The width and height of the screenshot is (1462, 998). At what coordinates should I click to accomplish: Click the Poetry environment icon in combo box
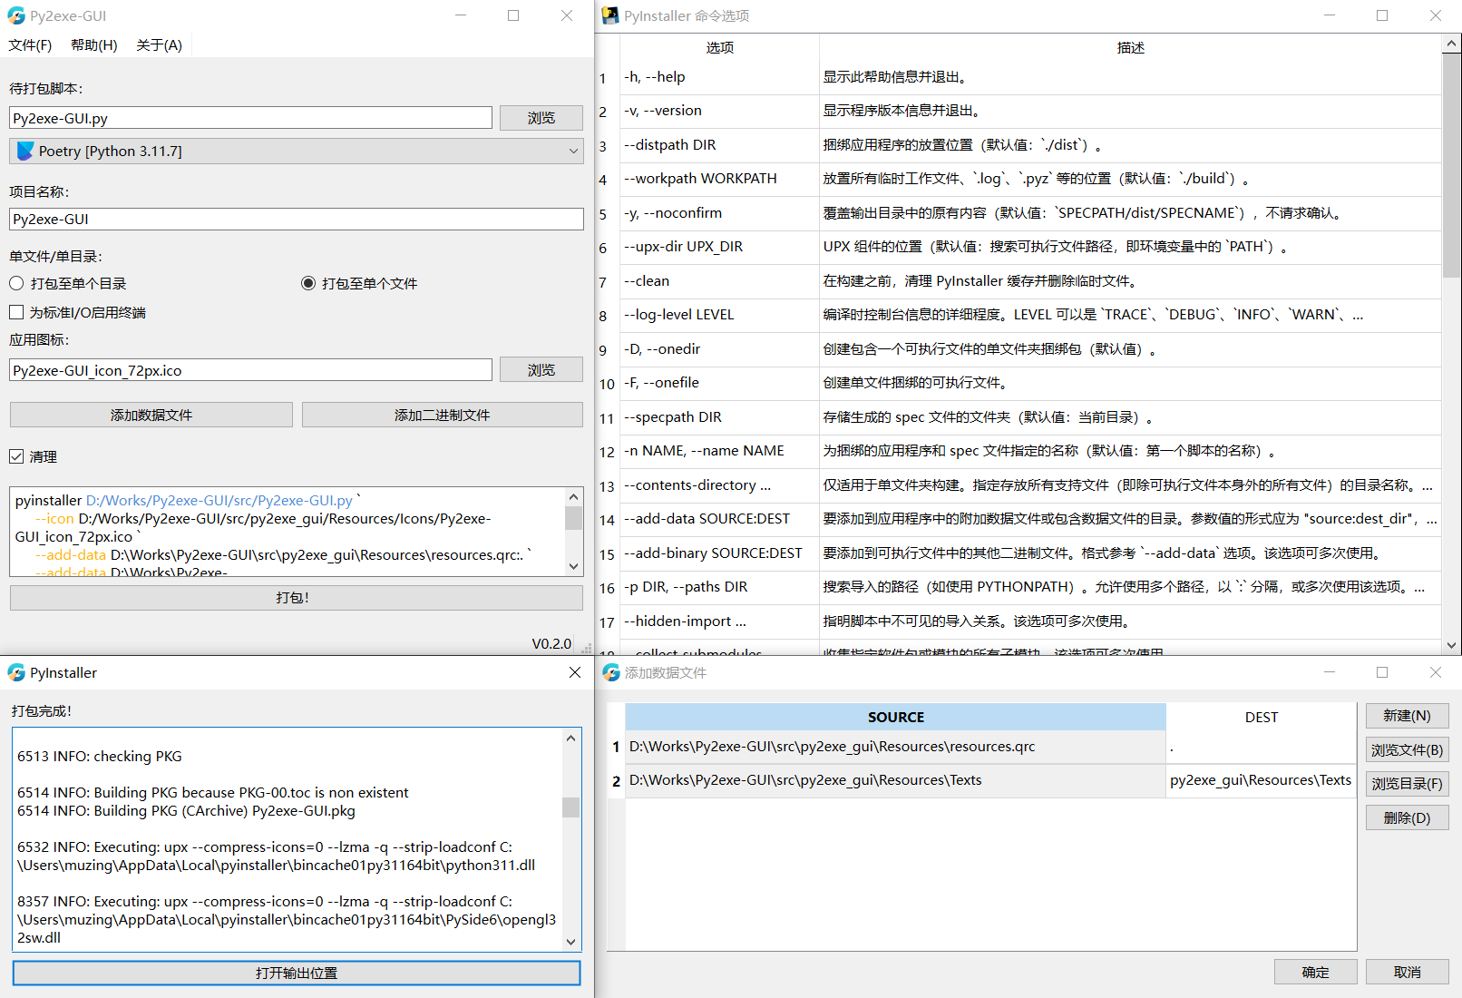pos(25,152)
